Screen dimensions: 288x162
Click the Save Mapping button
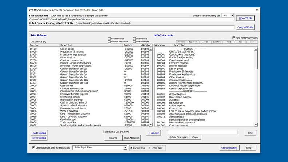39,138
